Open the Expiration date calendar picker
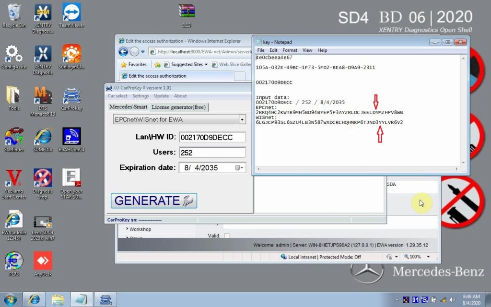The height and width of the screenshot is (307, 491). tap(238, 168)
